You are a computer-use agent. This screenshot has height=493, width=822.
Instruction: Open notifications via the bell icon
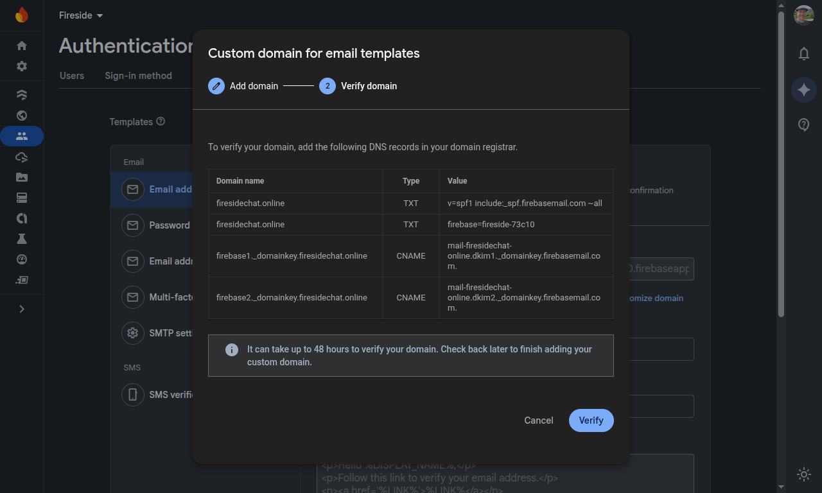tap(803, 54)
